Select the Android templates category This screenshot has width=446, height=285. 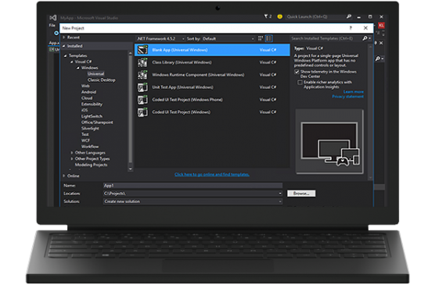pos(88,92)
